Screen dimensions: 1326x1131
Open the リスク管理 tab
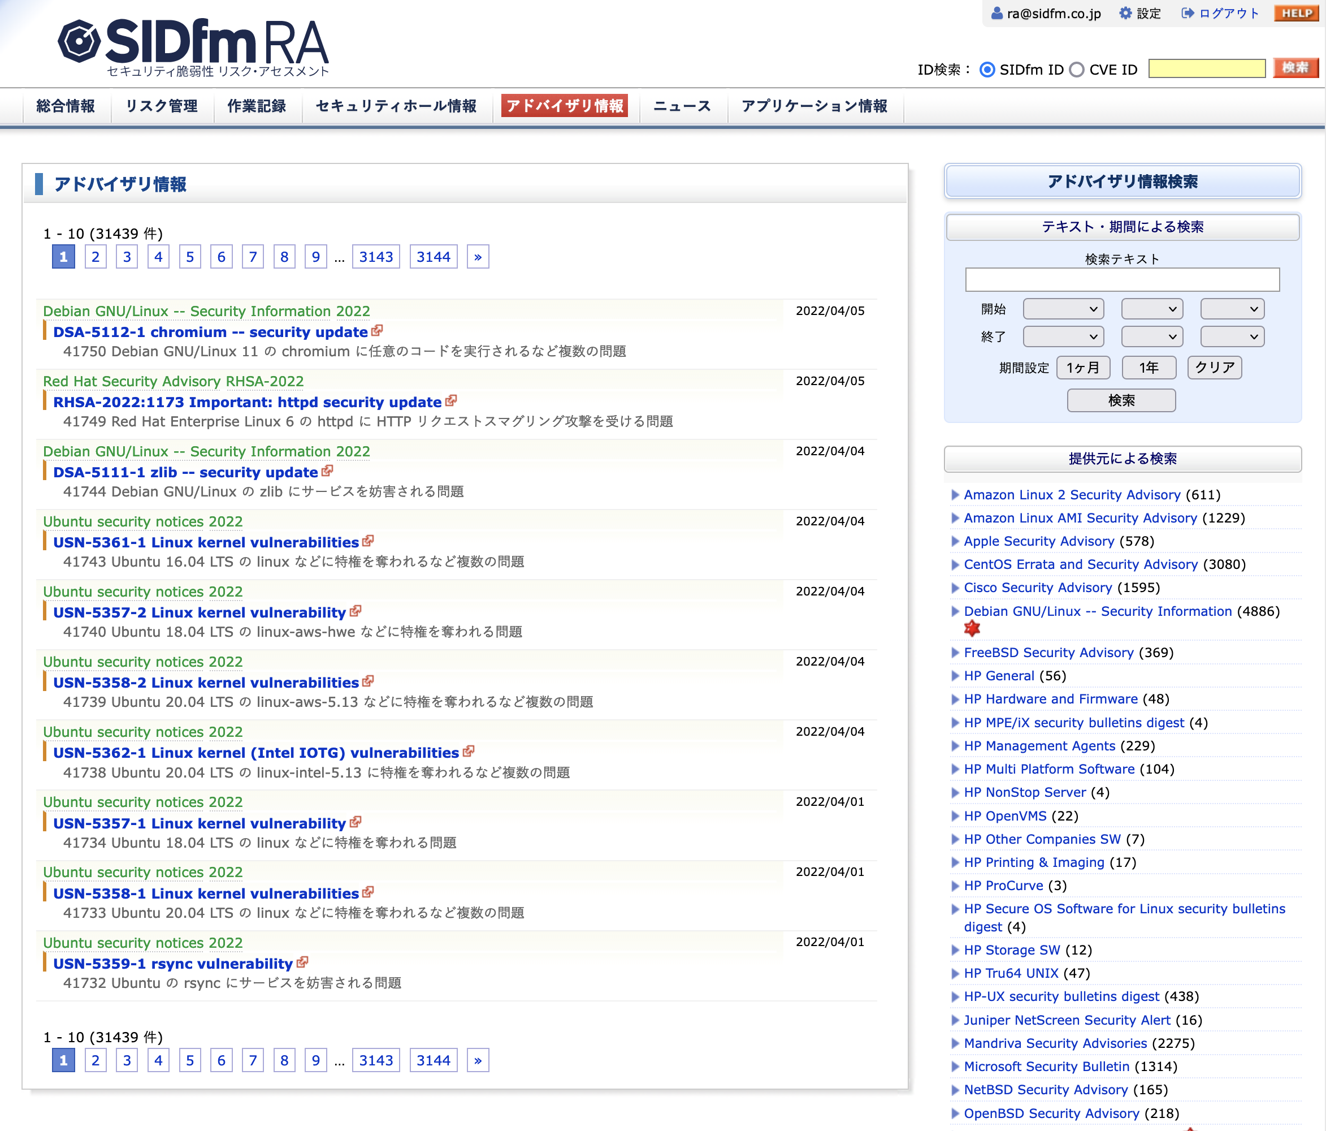coord(161,106)
